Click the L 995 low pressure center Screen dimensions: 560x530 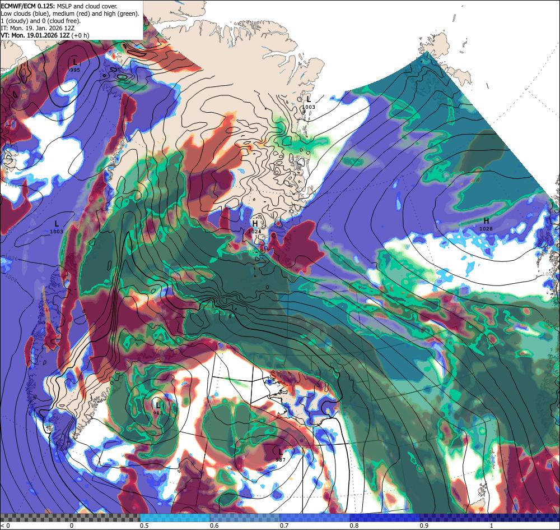click(74, 66)
